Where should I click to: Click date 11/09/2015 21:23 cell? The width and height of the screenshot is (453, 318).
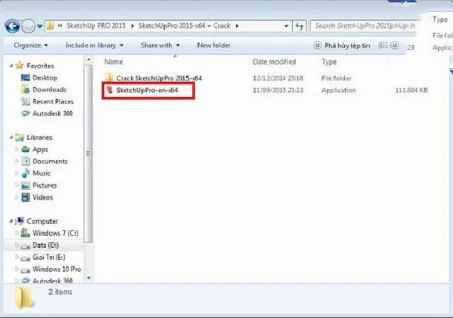coord(277,90)
